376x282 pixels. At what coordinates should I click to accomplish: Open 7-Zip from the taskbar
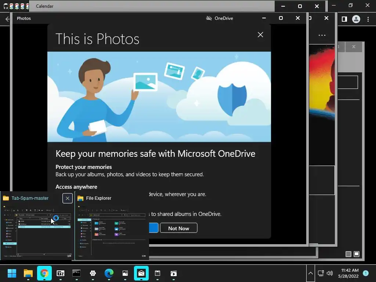point(61,273)
